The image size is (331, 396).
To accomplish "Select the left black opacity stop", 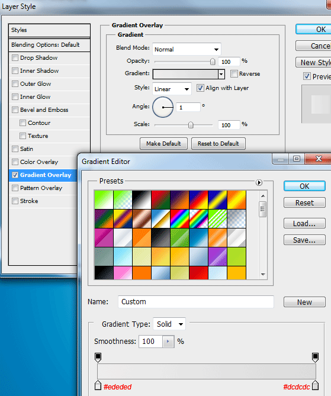I will (98, 358).
